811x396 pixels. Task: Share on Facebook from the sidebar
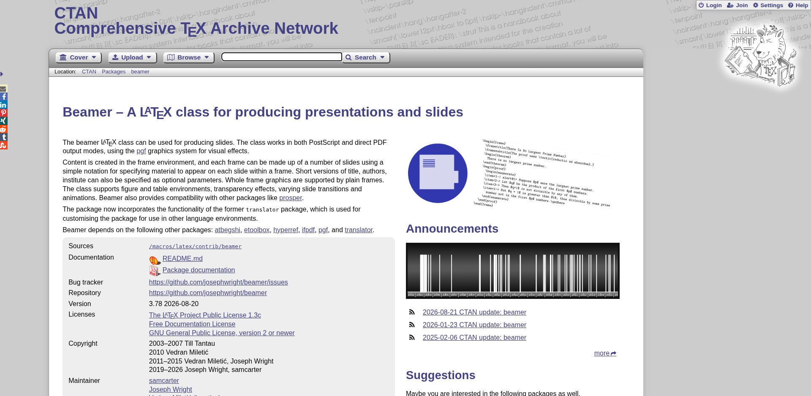(3, 97)
